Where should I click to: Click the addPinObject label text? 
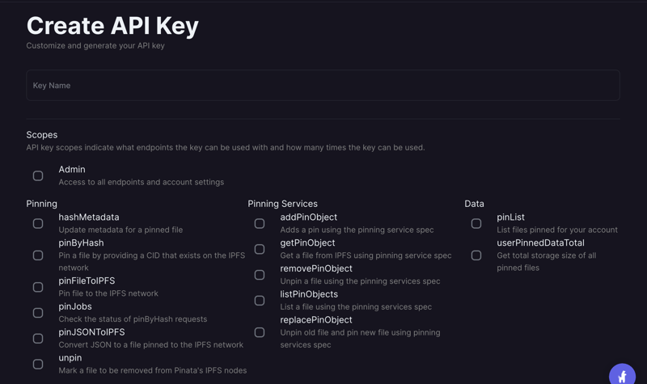(x=308, y=217)
